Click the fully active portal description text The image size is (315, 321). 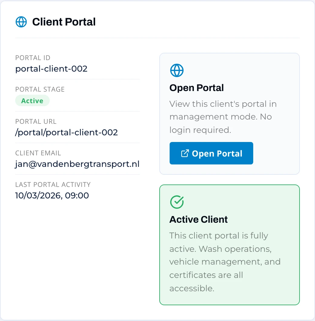(x=225, y=262)
